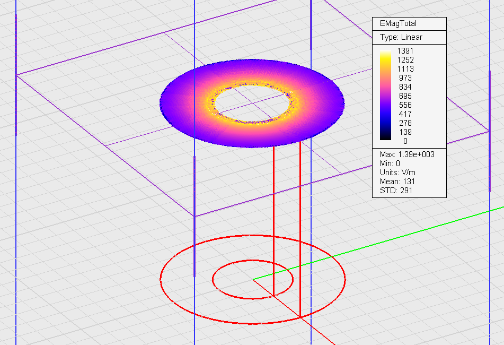Click the 139 scale label in the legend

tap(405, 132)
